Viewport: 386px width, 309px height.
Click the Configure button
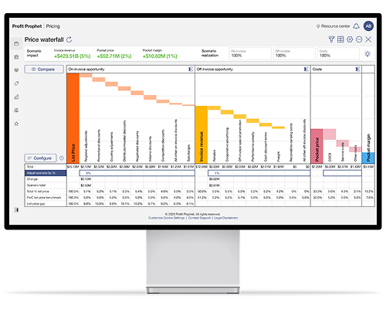coord(40,158)
